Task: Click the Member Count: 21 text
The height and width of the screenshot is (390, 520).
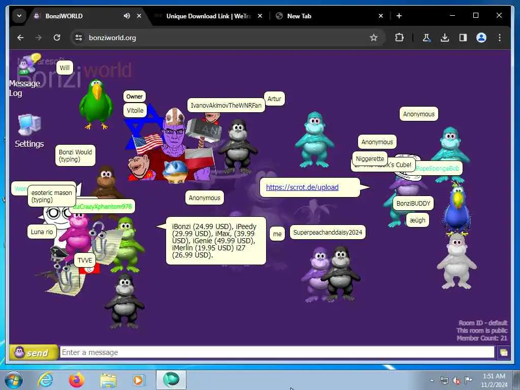Action: [481, 338]
